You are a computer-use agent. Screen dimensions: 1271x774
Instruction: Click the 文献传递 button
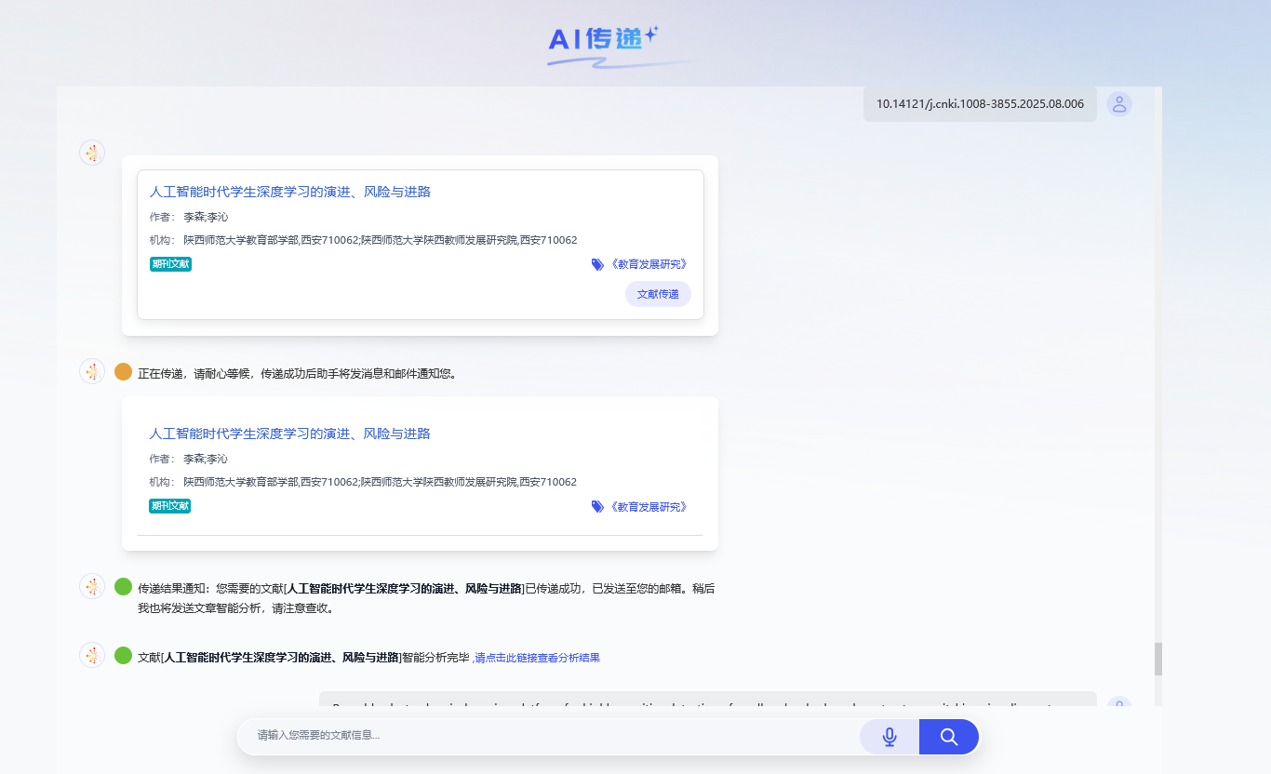coord(658,293)
